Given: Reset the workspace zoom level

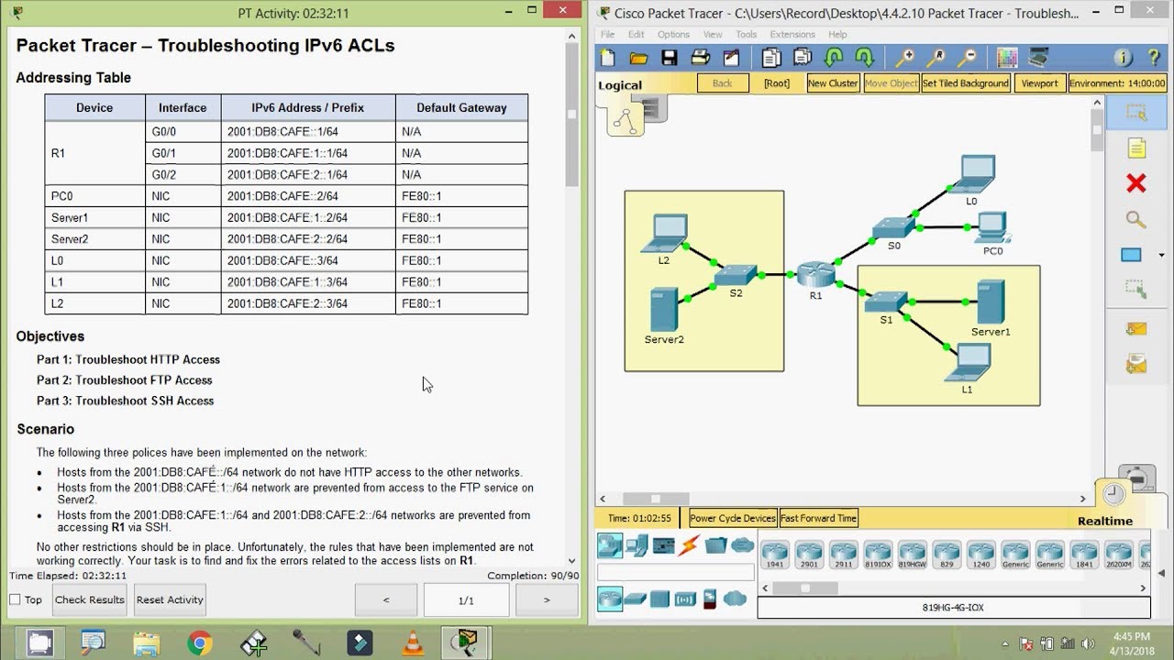Looking at the screenshot, I should point(936,58).
